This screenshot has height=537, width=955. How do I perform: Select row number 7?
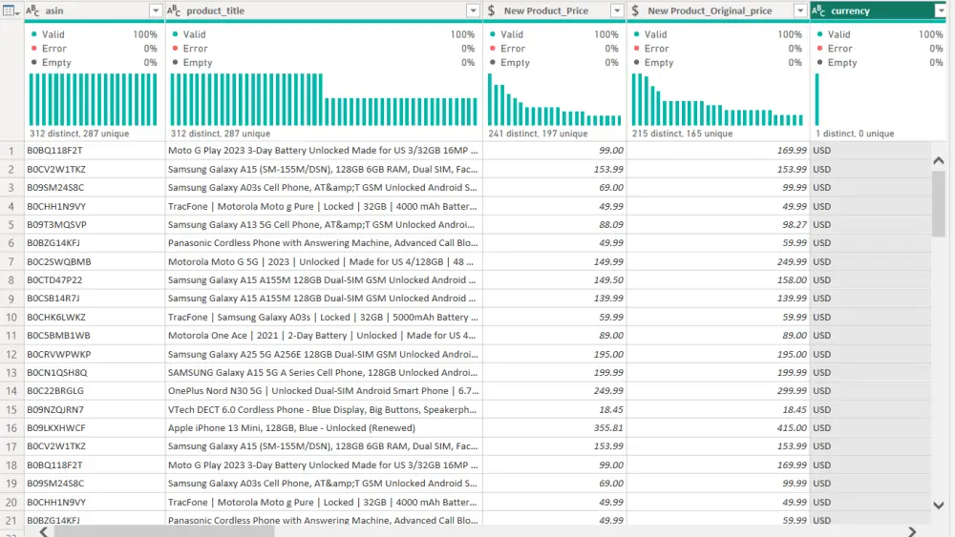pyautogui.click(x=11, y=261)
